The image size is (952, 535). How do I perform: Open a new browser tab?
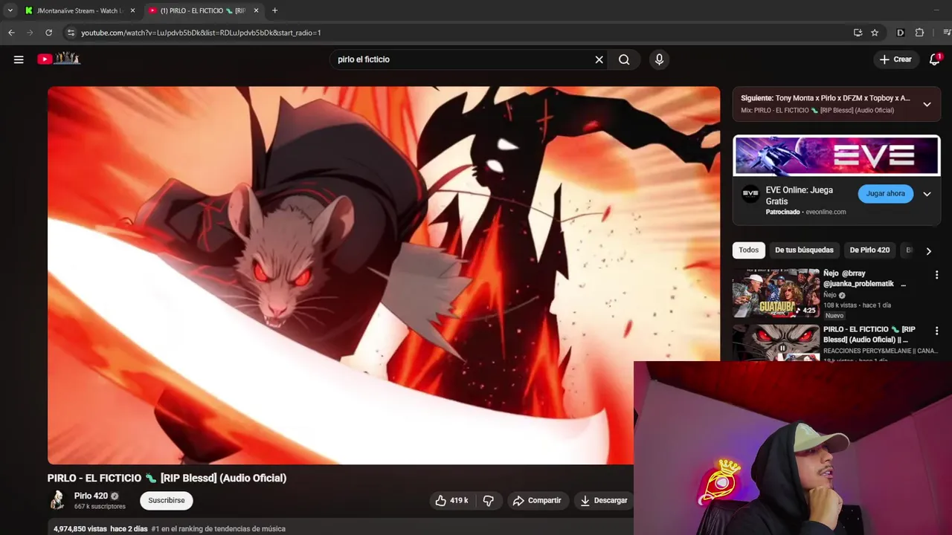coord(274,10)
